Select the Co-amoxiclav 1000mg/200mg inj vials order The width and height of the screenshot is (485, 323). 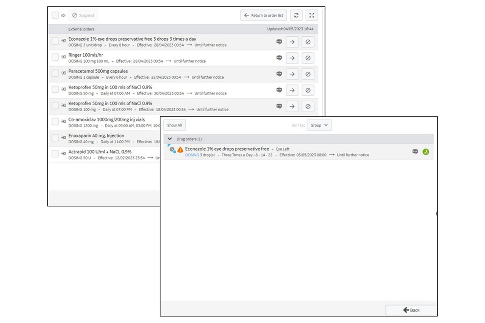(55, 121)
